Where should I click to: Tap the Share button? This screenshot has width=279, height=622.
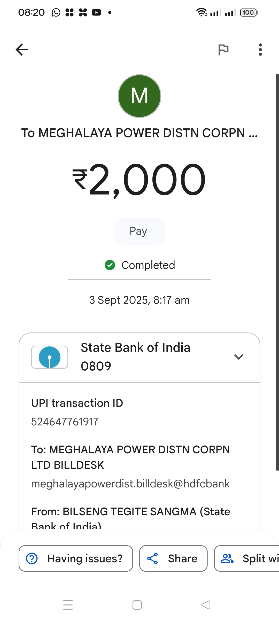[173, 558]
